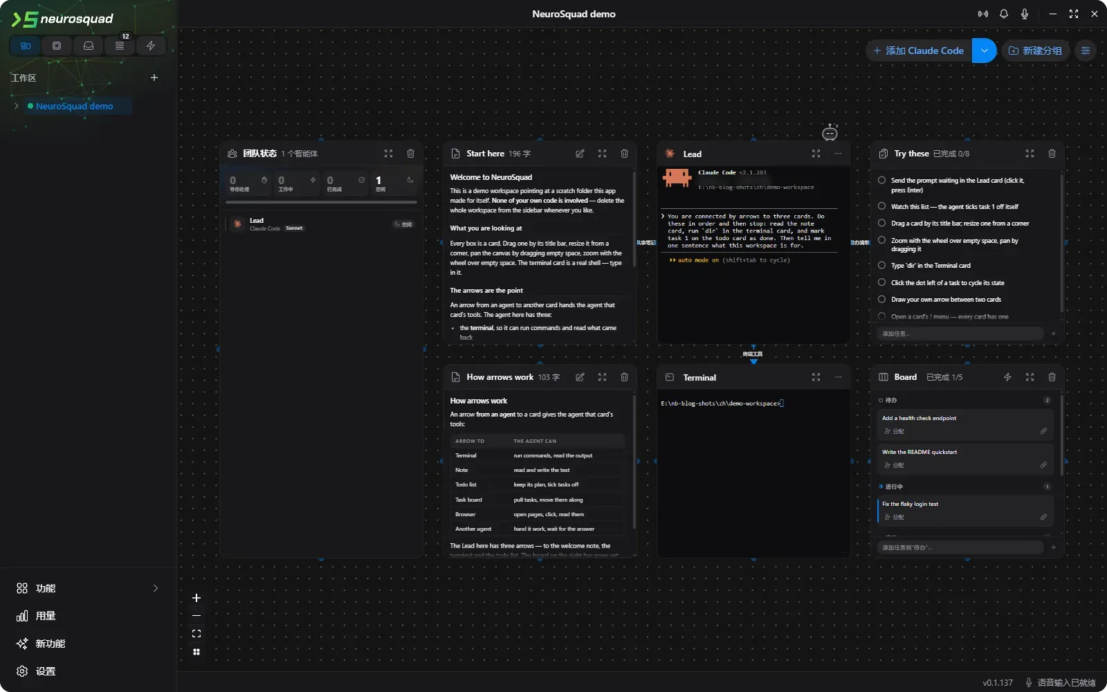
Task: Click the 添加 Claude Code button
Action: point(919,51)
